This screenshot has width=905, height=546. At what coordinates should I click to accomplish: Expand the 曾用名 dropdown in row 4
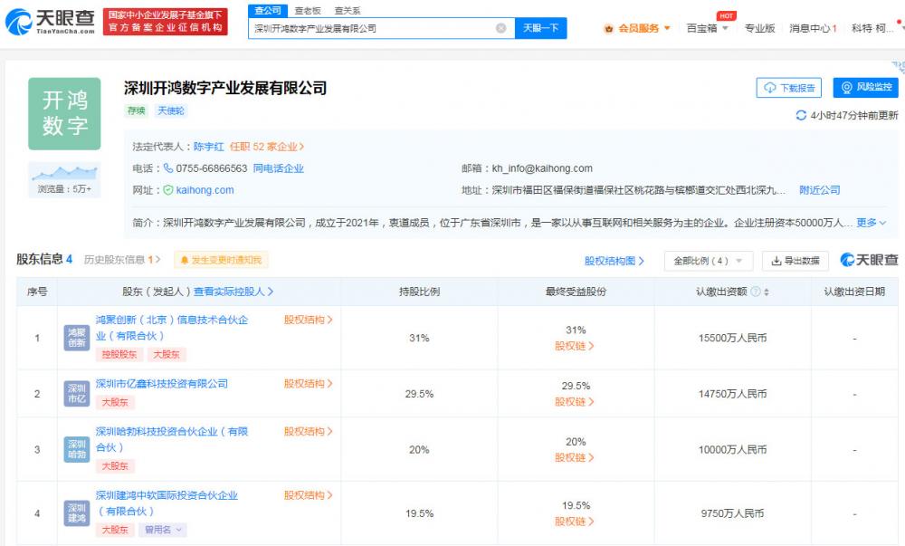pos(163,530)
